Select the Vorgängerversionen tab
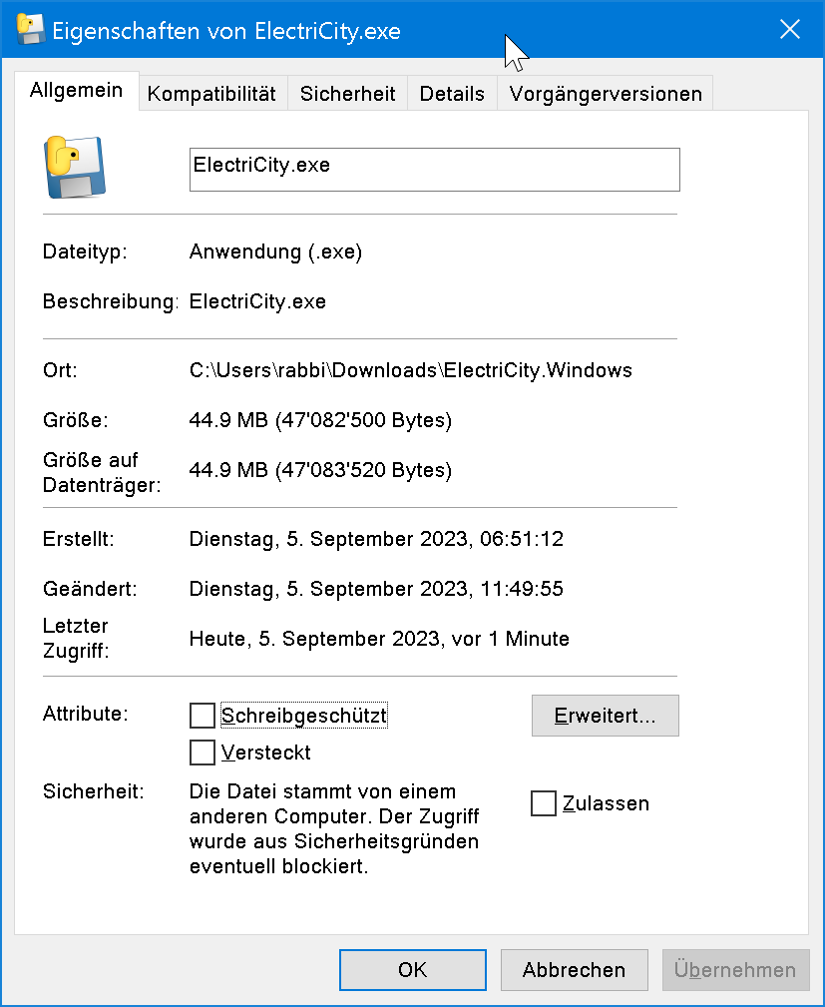This screenshot has height=1007, width=825. point(606,94)
